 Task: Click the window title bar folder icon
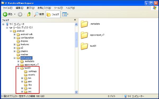(x=3, y=3)
